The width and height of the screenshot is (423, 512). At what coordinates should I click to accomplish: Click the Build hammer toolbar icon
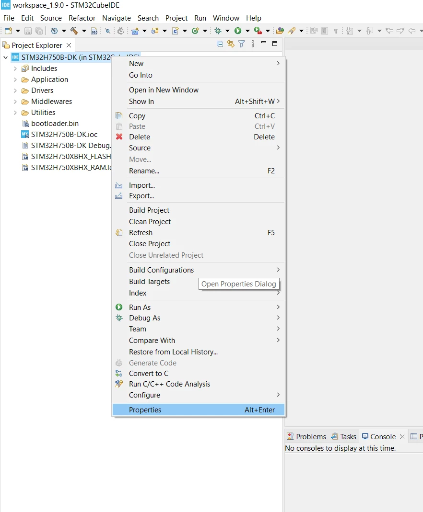[x=74, y=31]
